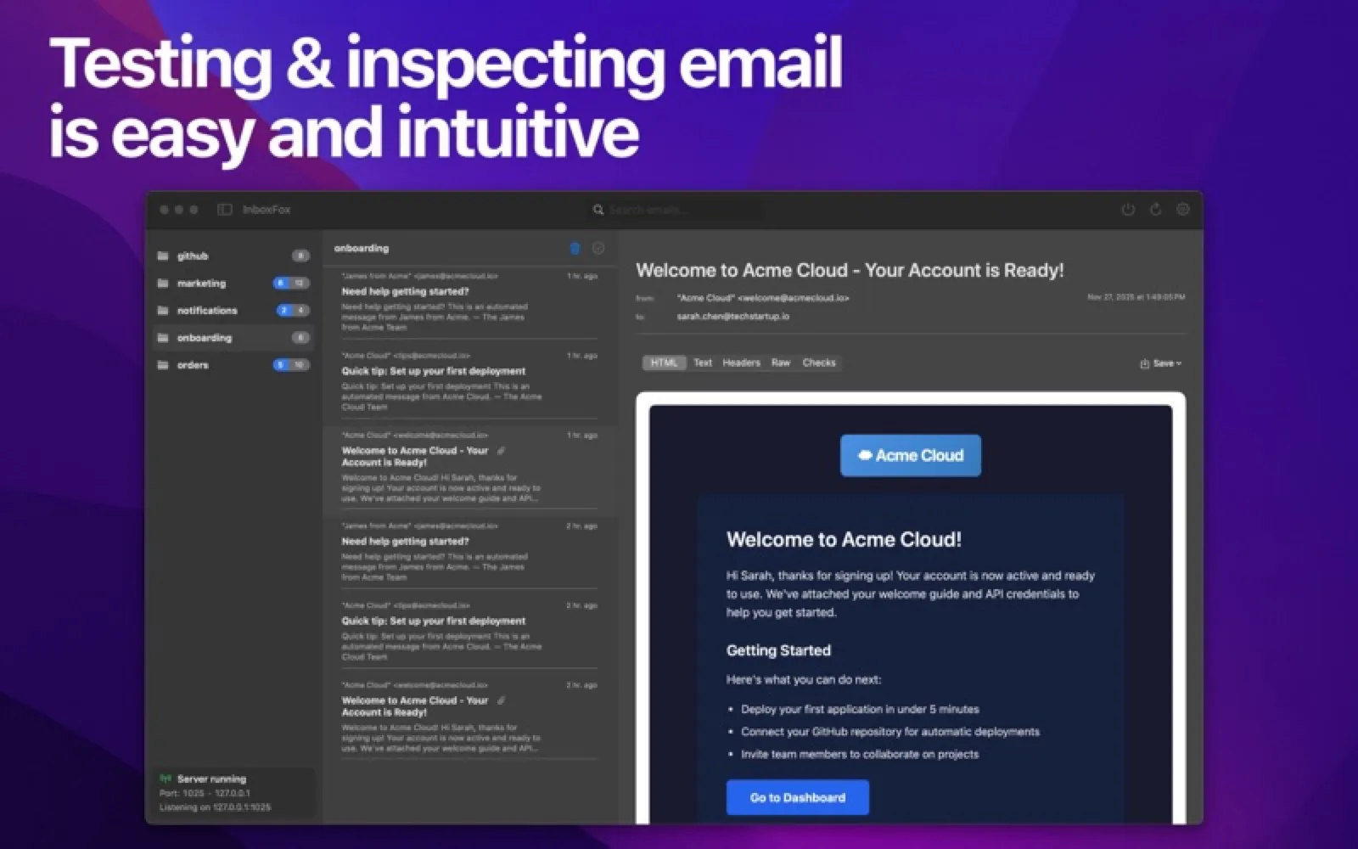This screenshot has width=1358, height=849.
Task: Open 1 hr. ago Quick tip deployment email
Action: pos(469,381)
